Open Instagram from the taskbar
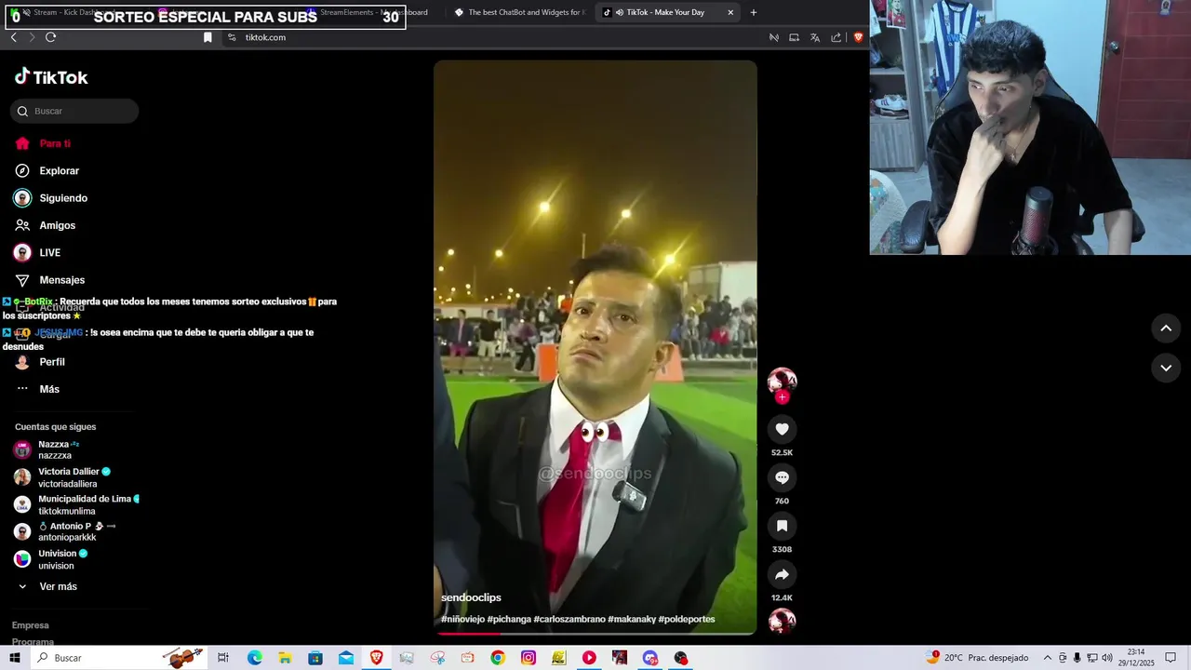Viewport: 1191px width, 670px height. point(528,658)
